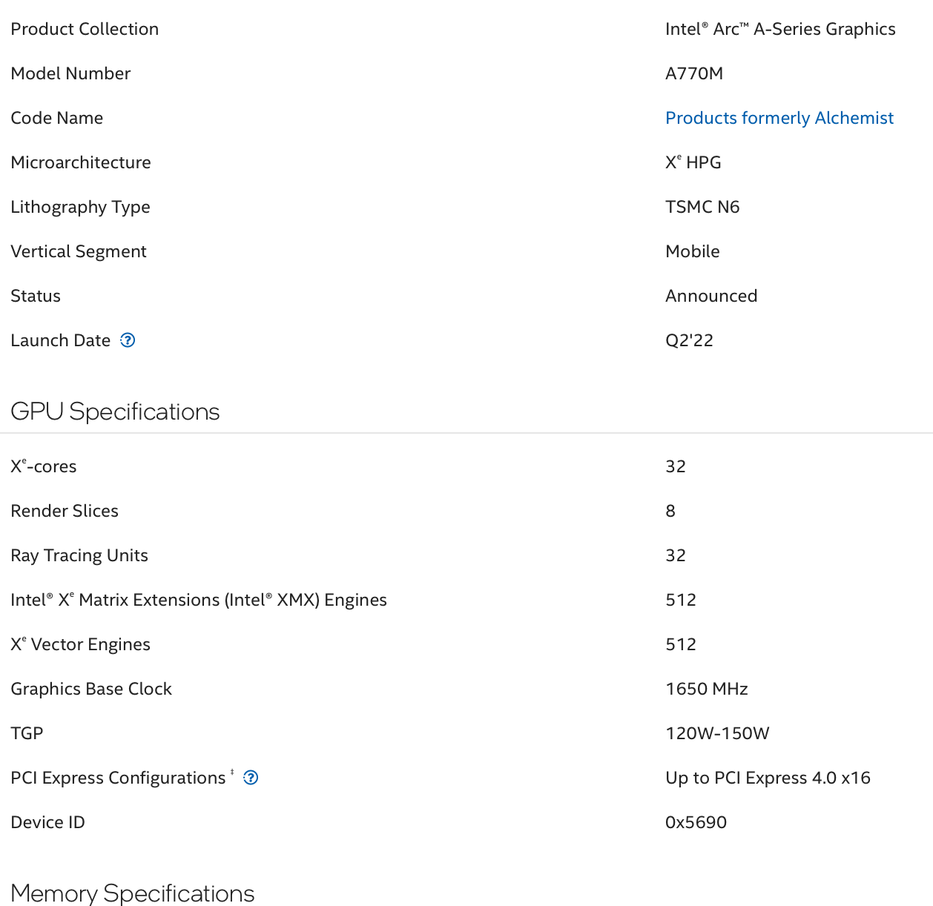This screenshot has width=933, height=906.
Task: Select the Launch Date label text
Action: [61, 340]
